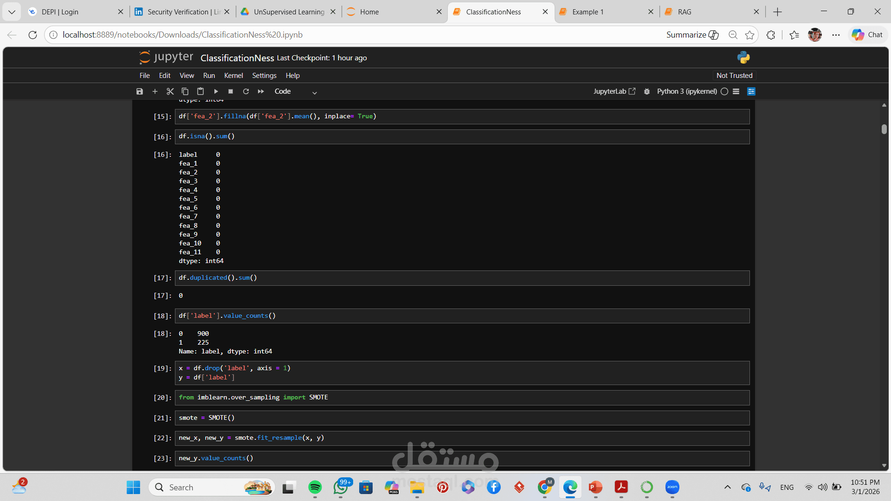Switch to the Example 1 tab
The height and width of the screenshot is (501, 891).
[588, 12]
